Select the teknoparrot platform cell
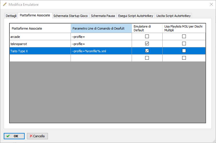The width and height of the screenshot is (216, 143). click(x=40, y=44)
